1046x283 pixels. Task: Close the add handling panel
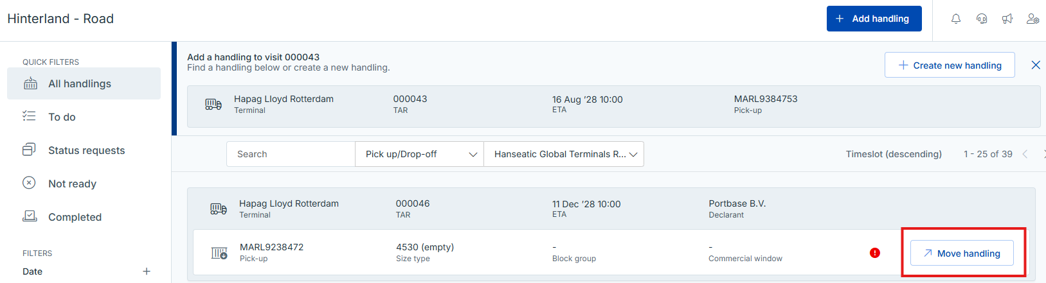coord(1036,65)
